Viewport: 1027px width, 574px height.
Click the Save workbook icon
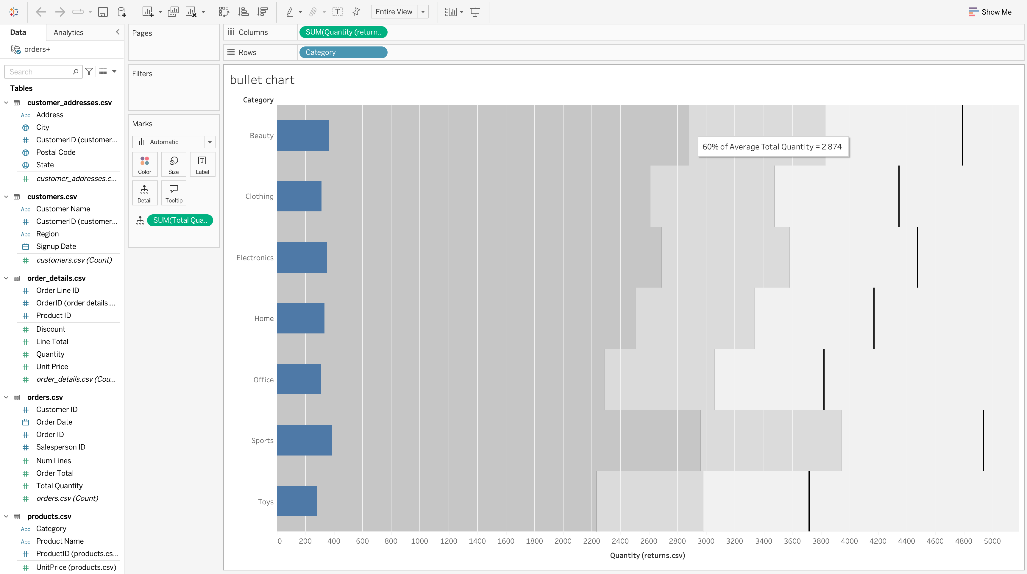tap(103, 12)
